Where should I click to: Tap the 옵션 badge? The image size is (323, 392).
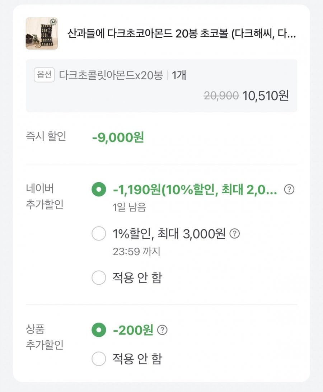coord(44,75)
